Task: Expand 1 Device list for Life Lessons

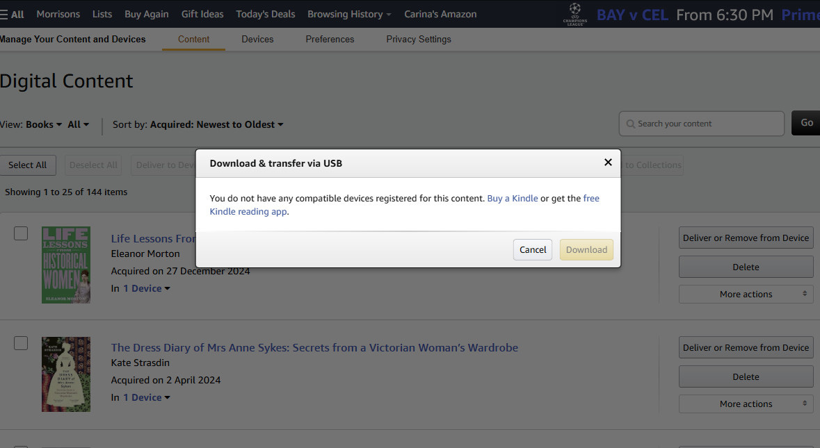Action: (x=147, y=288)
